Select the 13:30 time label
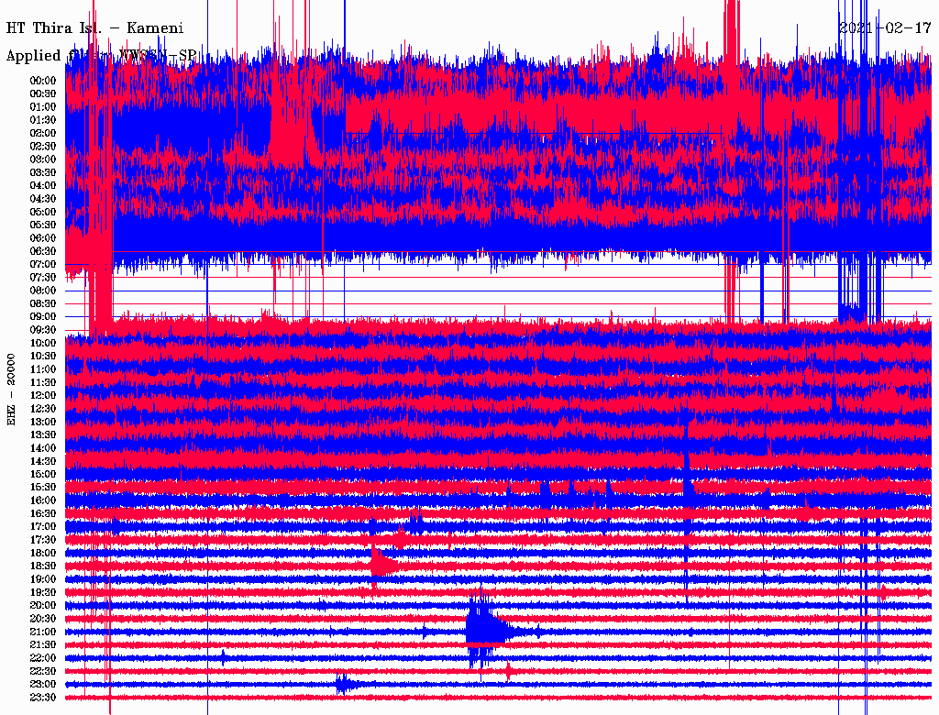Image resolution: width=939 pixels, height=715 pixels. (43, 435)
